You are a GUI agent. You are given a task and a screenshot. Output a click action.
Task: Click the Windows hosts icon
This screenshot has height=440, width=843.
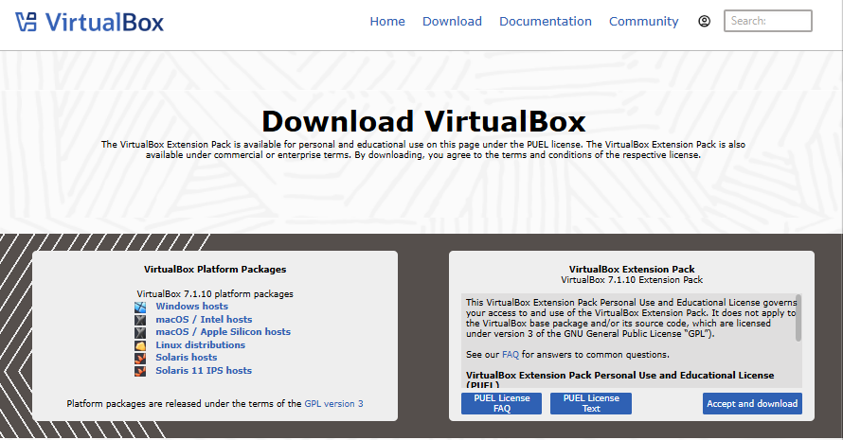pyautogui.click(x=140, y=307)
